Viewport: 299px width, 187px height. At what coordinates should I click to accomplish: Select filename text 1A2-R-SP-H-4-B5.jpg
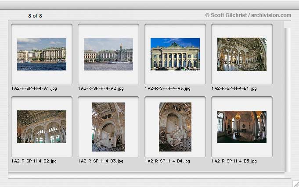(x=234, y=161)
